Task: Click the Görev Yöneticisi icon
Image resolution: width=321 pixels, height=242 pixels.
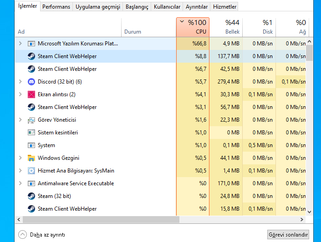Action: [x=31, y=120]
